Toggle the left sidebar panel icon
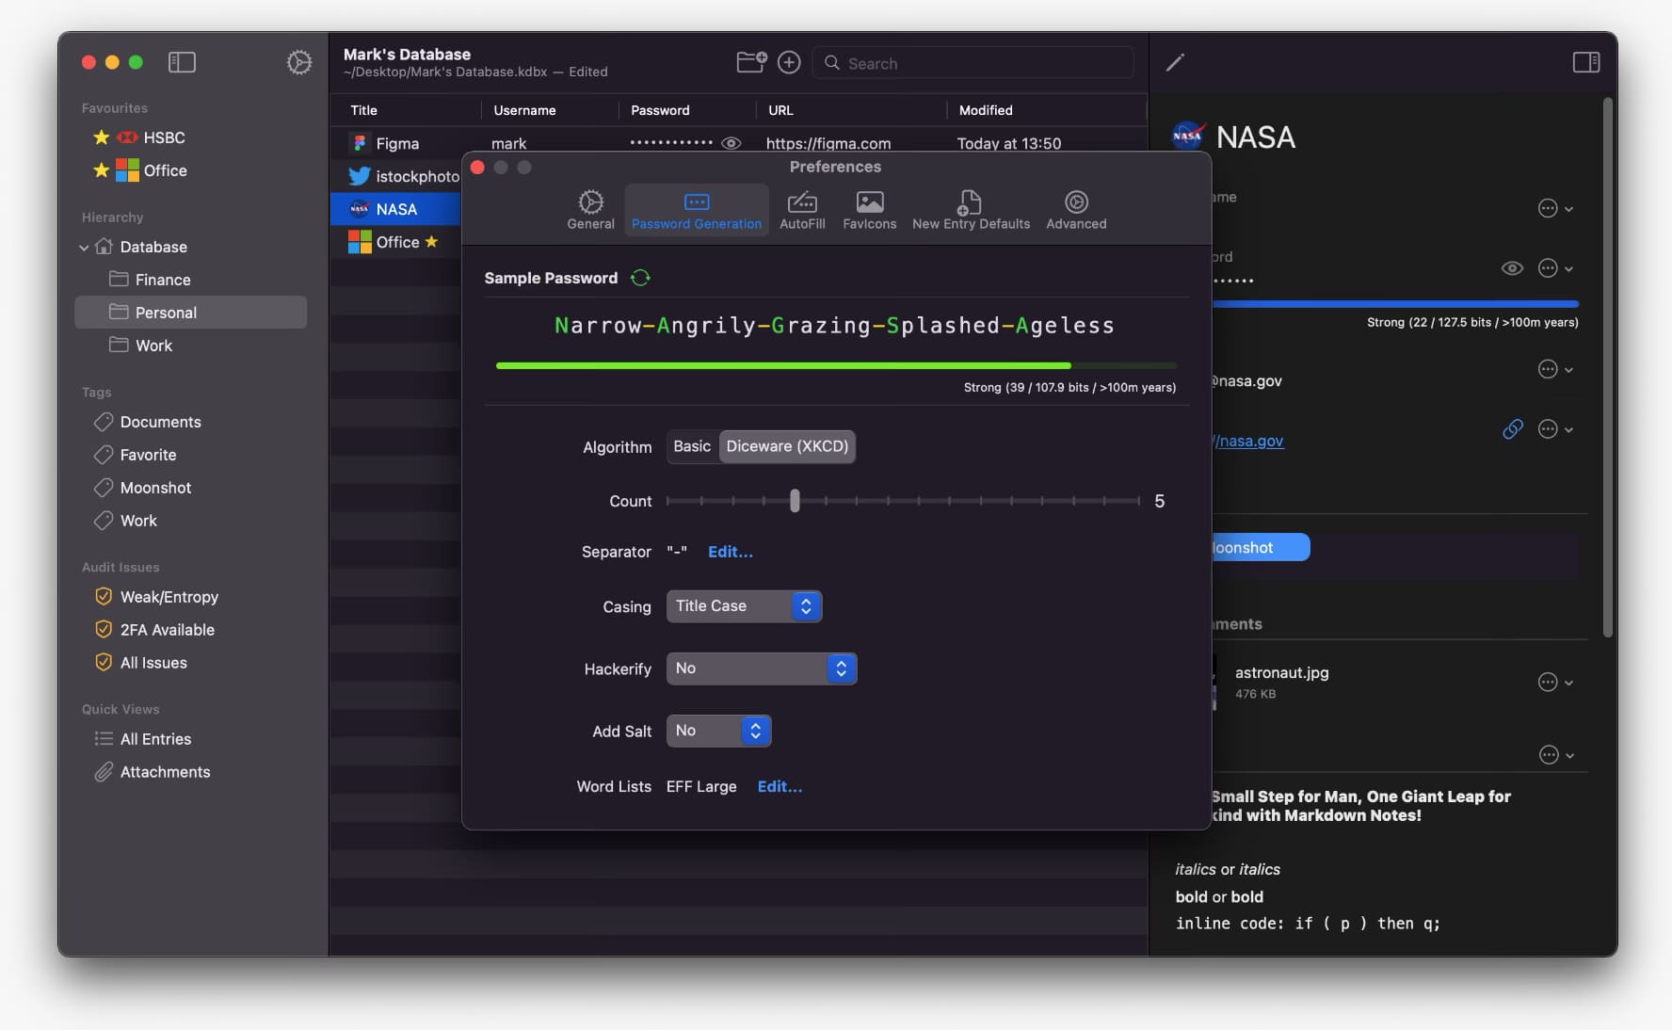Viewport: 1672px width, 1030px height. point(182,62)
